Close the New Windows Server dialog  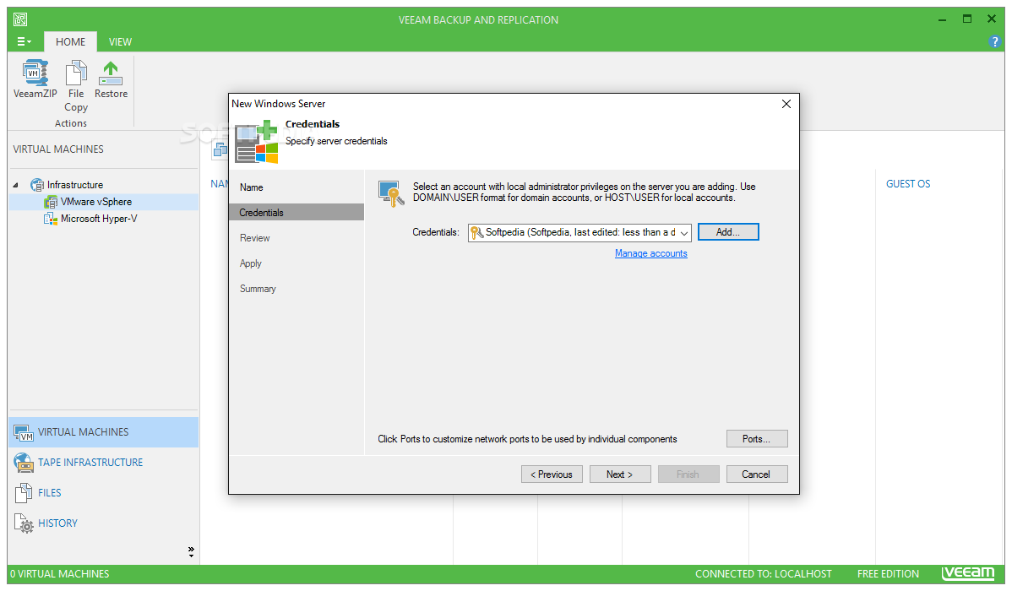pos(786,104)
